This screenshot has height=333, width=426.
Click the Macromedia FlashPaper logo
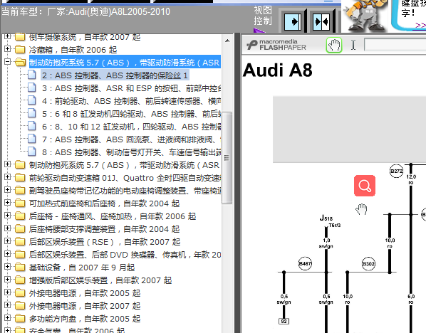[x=276, y=45]
